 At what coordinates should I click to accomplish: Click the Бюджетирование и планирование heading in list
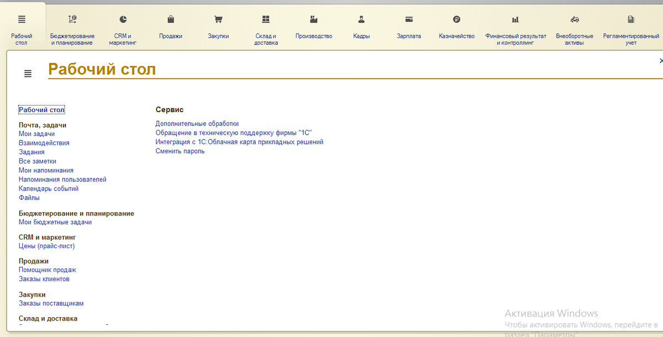click(76, 213)
